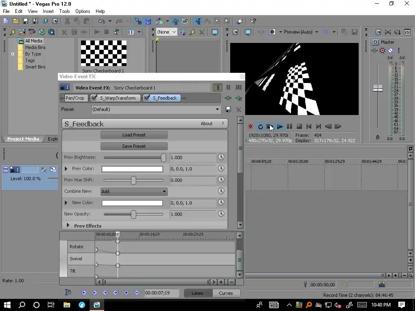Click the Open folder icon in main toolbar
This screenshot has height=311, width=415.
coord(16,21)
